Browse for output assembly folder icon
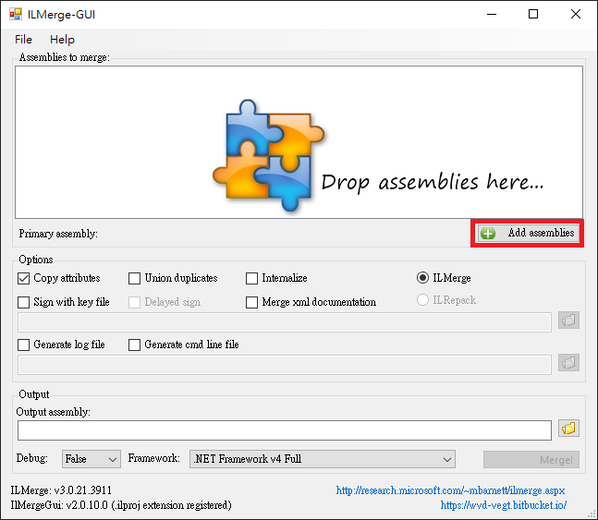This screenshot has width=598, height=520. point(568,429)
